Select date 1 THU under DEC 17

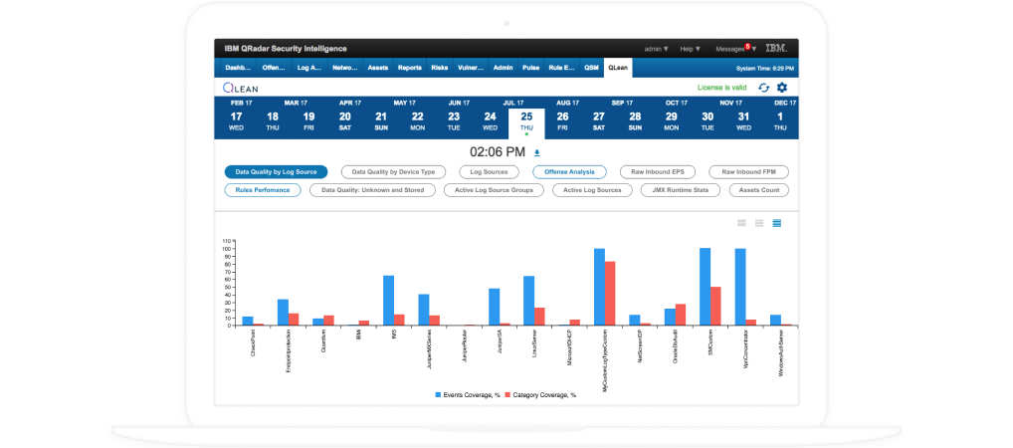[780, 120]
